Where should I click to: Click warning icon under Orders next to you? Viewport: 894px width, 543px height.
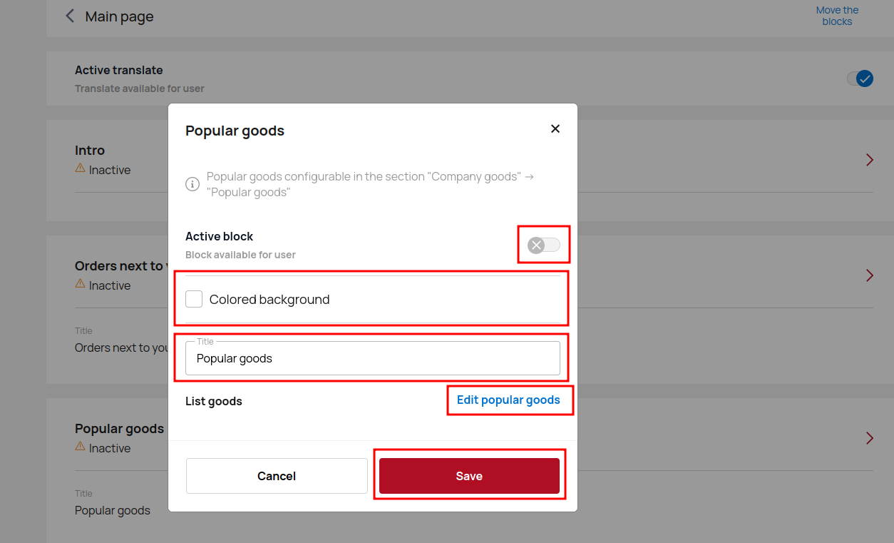81,285
